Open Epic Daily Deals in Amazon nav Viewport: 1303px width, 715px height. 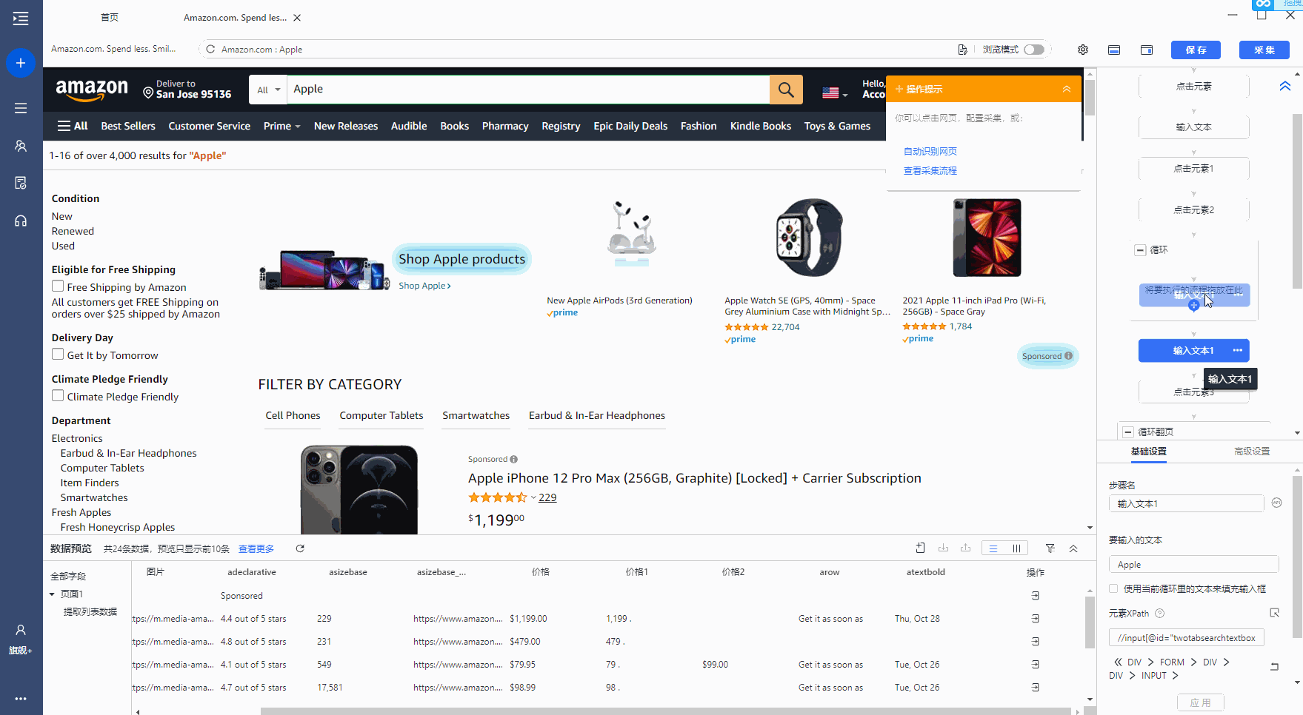[630, 126]
